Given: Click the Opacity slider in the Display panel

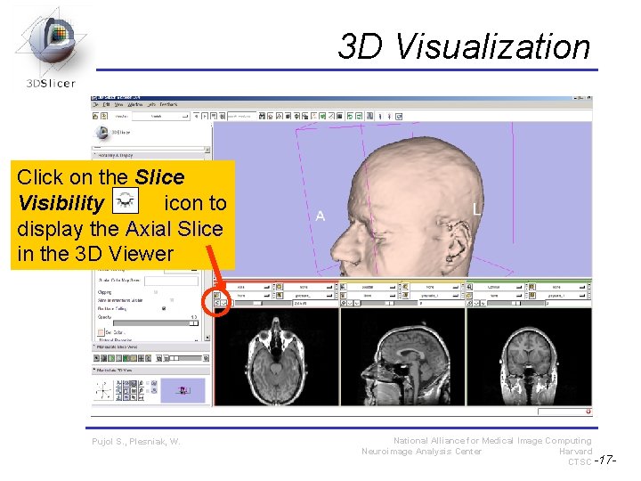Looking at the screenshot, I should (156, 323).
